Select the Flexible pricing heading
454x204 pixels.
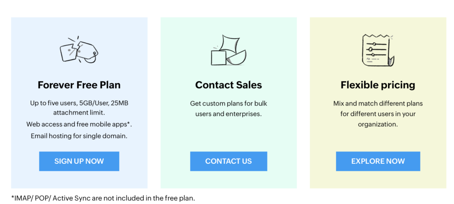coord(378,85)
